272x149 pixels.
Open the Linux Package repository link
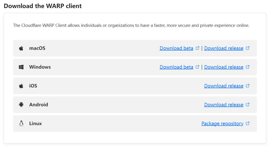pyautogui.click(x=222, y=124)
